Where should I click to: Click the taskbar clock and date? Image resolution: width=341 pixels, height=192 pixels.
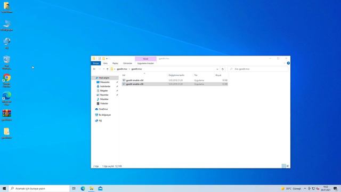[x=326, y=188]
